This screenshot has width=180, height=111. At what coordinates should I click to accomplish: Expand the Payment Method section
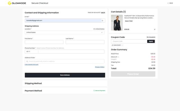point(65,91)
